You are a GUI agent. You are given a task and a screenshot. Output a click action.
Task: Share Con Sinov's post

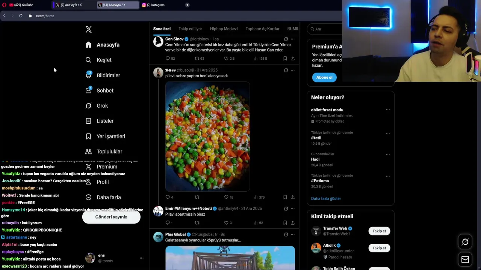[293, 58]
